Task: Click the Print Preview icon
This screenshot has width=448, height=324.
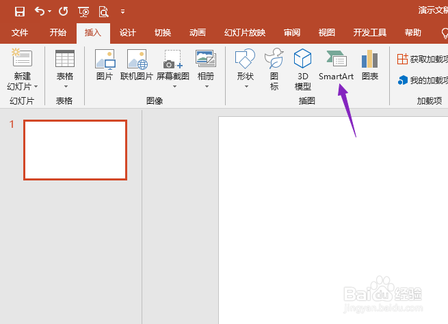Action: (103, 12)
